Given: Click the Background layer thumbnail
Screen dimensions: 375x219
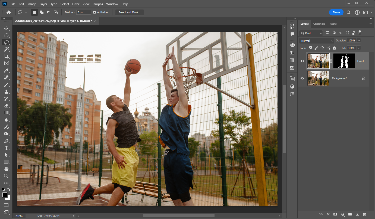Looking at the screenshot, I should click(x=318, y=78).
